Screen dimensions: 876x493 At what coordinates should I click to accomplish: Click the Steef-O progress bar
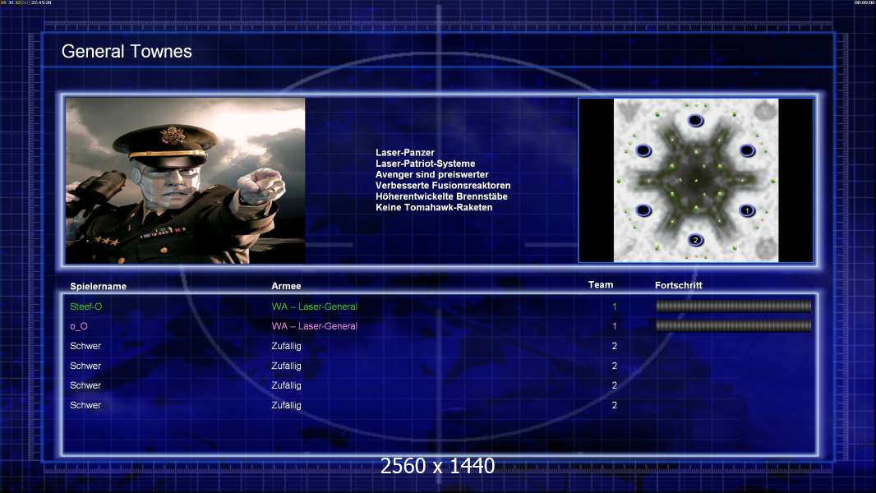click(x=733, y=306)
